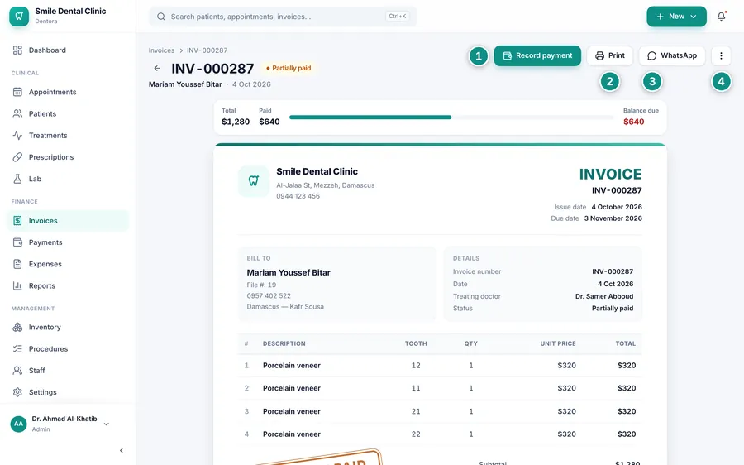This screenshot has width=744, height=465.
Task: Click the clinic phone 0944 123 456
Action: coord(298,196)
